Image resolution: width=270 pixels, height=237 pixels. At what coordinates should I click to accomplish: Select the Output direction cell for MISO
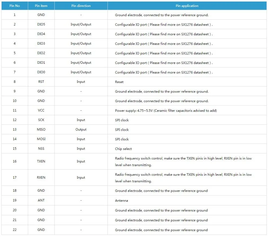pyautogui.click(x=81, y=129)
